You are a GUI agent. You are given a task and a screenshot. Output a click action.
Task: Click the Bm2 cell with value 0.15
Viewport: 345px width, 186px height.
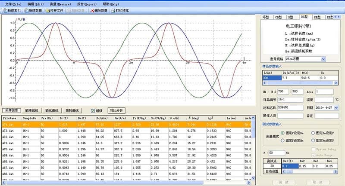pos(305,166)
